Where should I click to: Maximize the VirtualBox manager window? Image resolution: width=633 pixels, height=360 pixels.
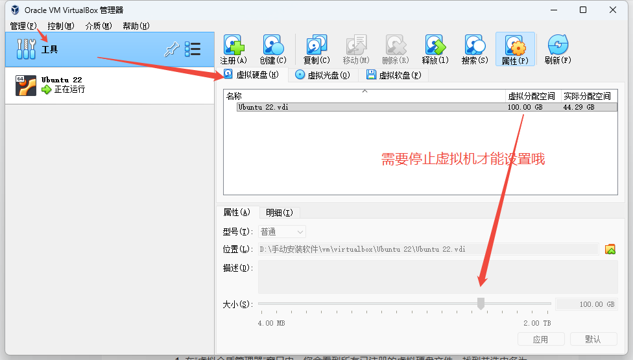(x=583, y=10)
